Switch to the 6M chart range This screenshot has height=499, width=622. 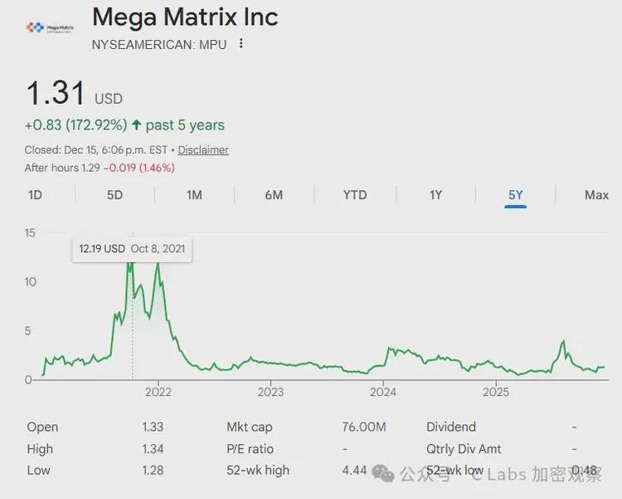tap(274, 195)
